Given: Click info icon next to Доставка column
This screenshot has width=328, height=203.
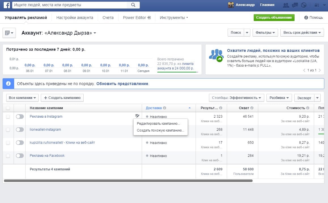Looking at the screenshot, I should tap(165, 108).
